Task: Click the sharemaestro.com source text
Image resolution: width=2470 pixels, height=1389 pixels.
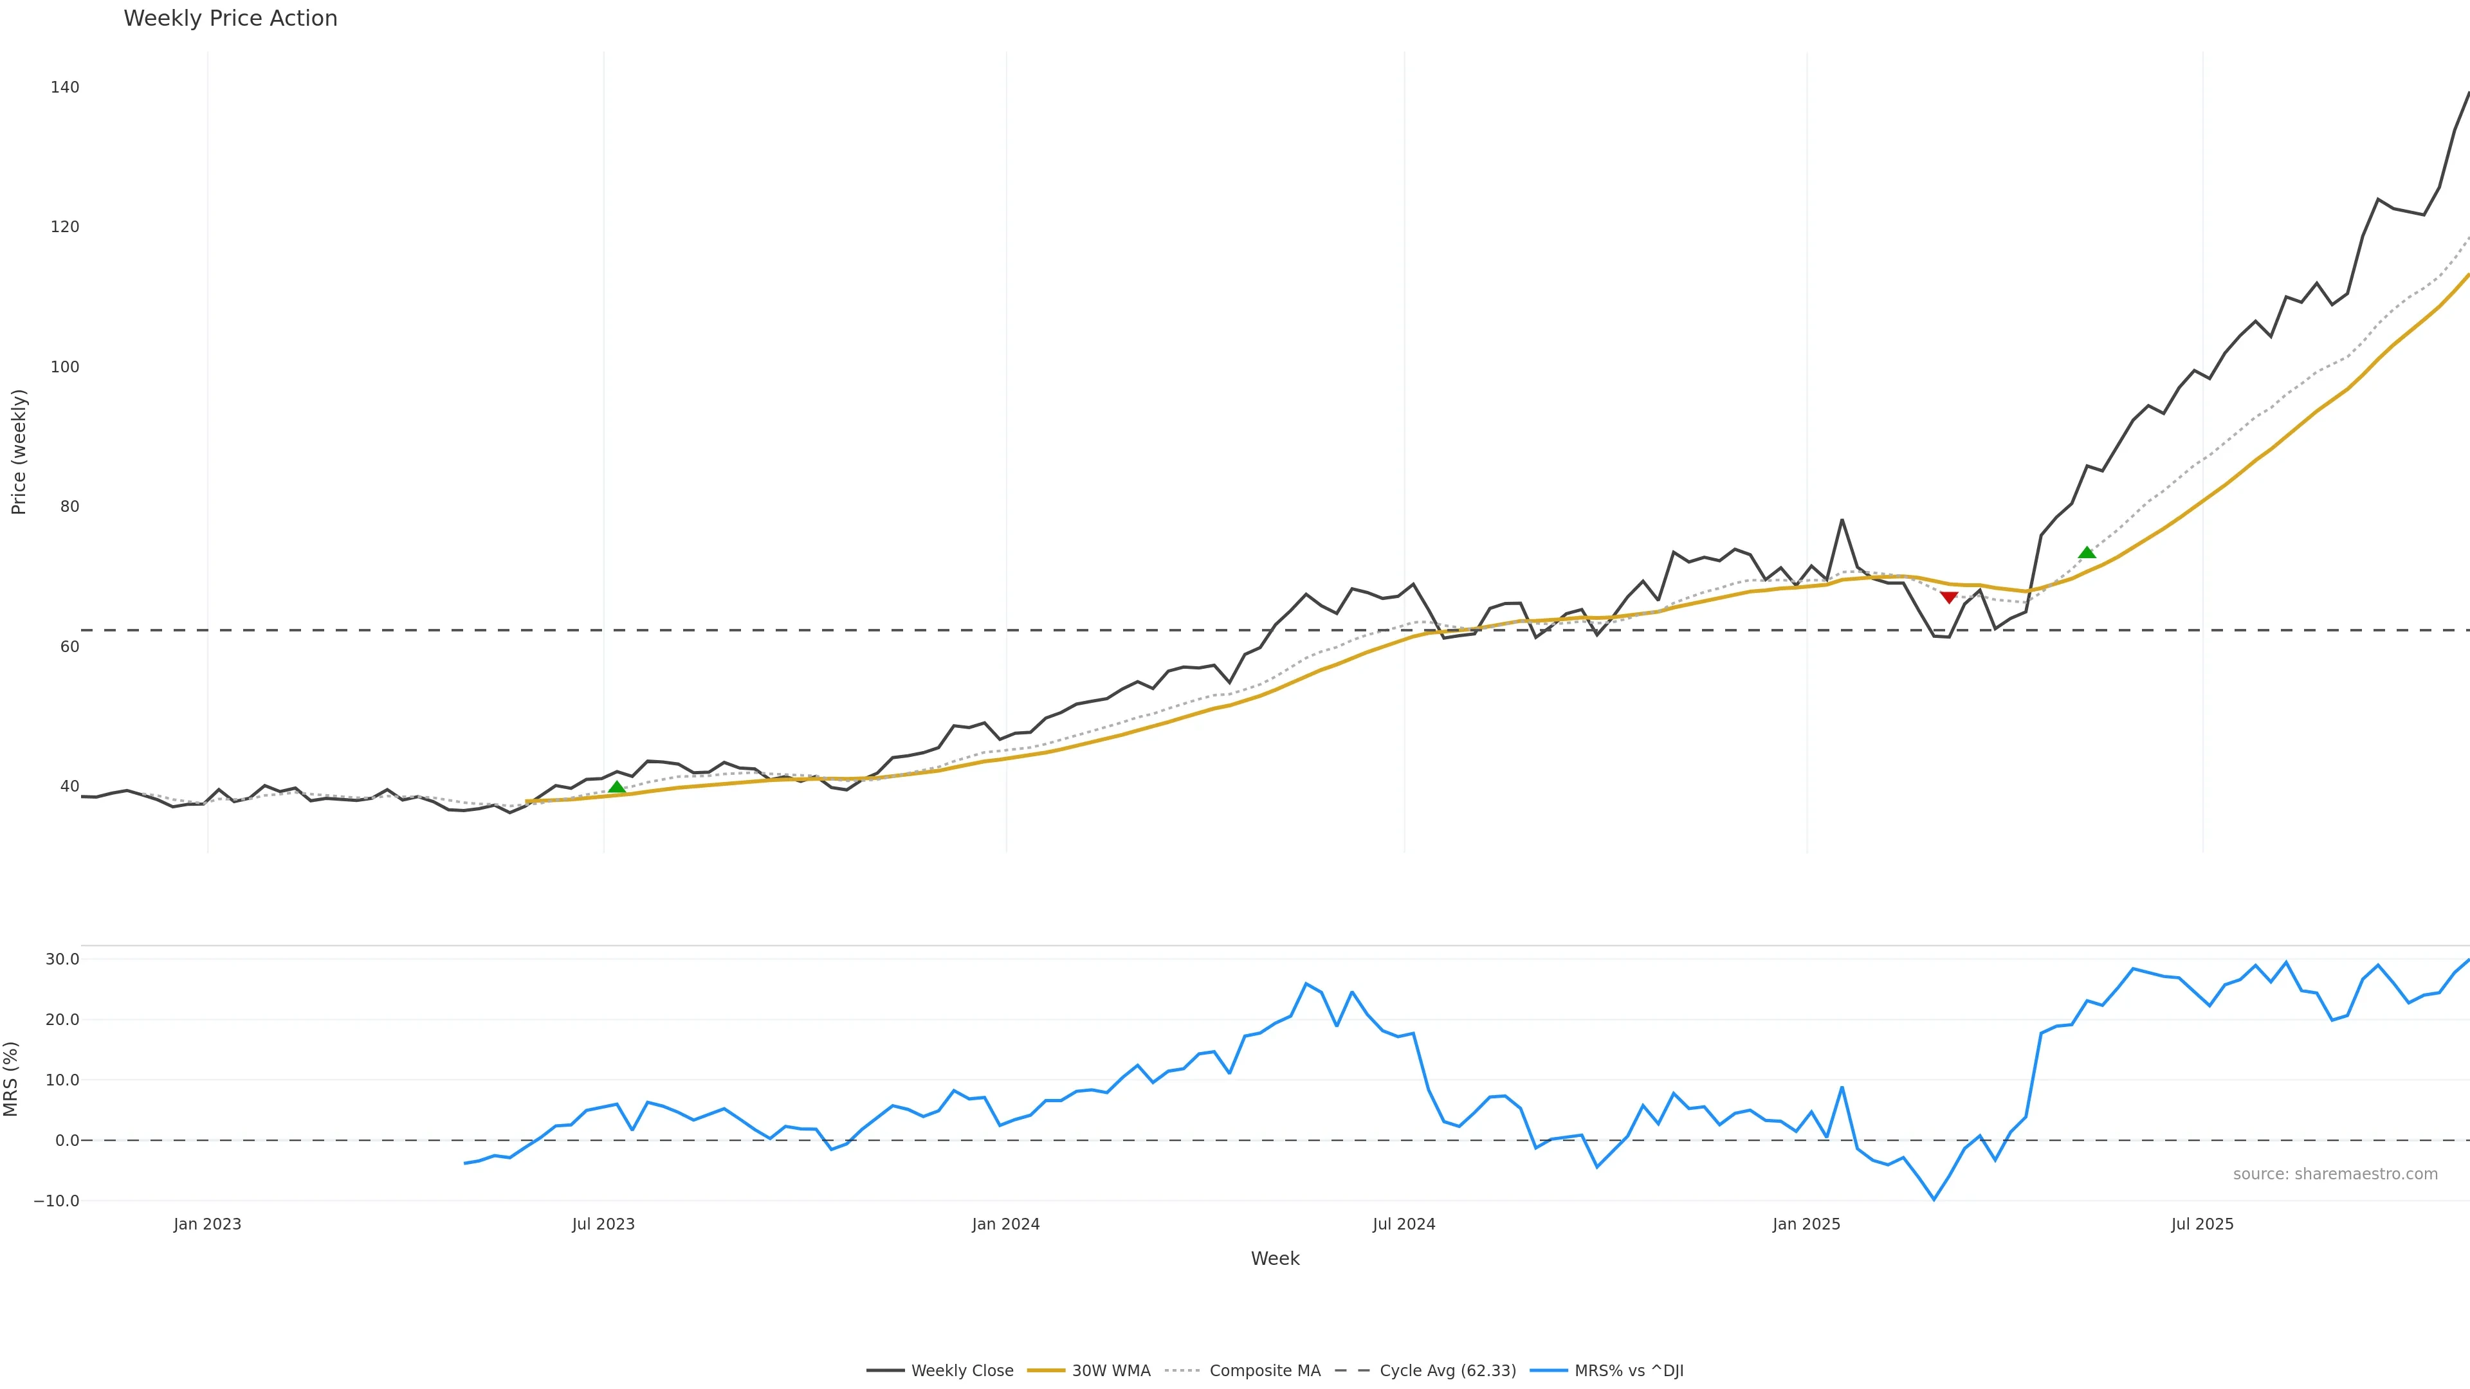Action: pyautogui.click(x=2335, y=1174)
